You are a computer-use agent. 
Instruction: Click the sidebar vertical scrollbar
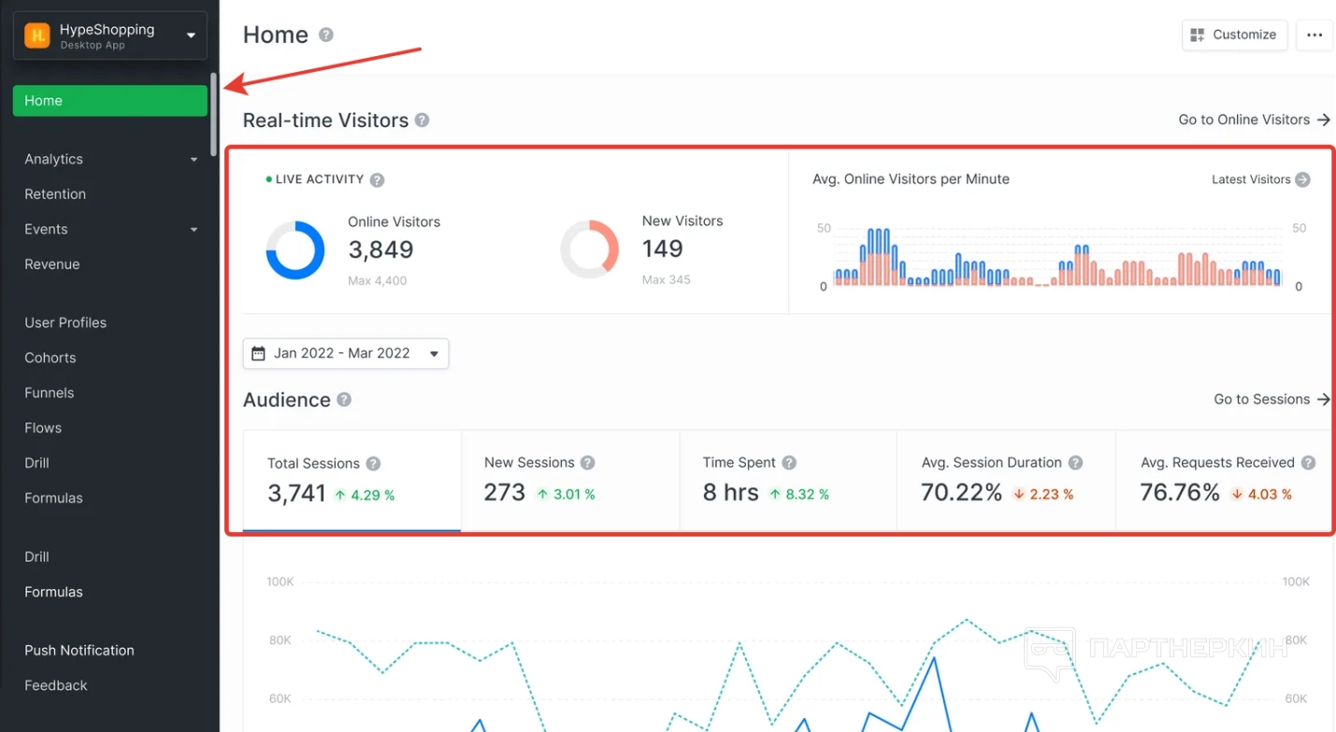click(x=214, y=114)
